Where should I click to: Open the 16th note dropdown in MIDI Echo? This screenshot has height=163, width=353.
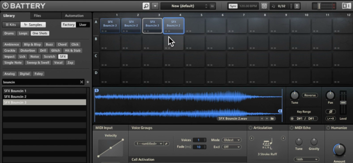pyautogui.click(x=306, y=159)
